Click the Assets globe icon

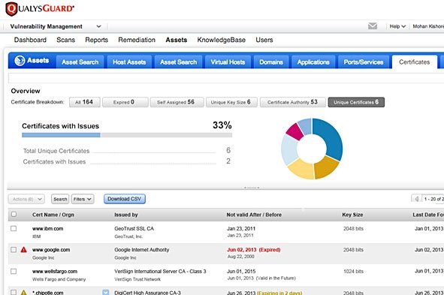point(20,61)
